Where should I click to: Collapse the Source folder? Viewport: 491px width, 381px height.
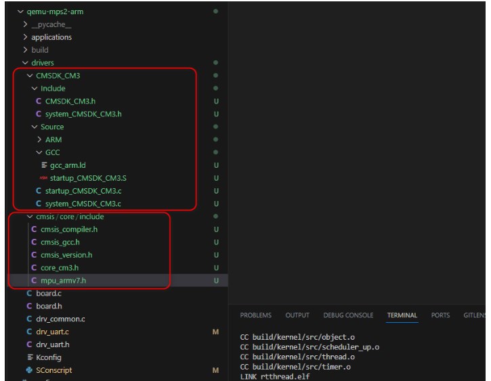(35, 127)
